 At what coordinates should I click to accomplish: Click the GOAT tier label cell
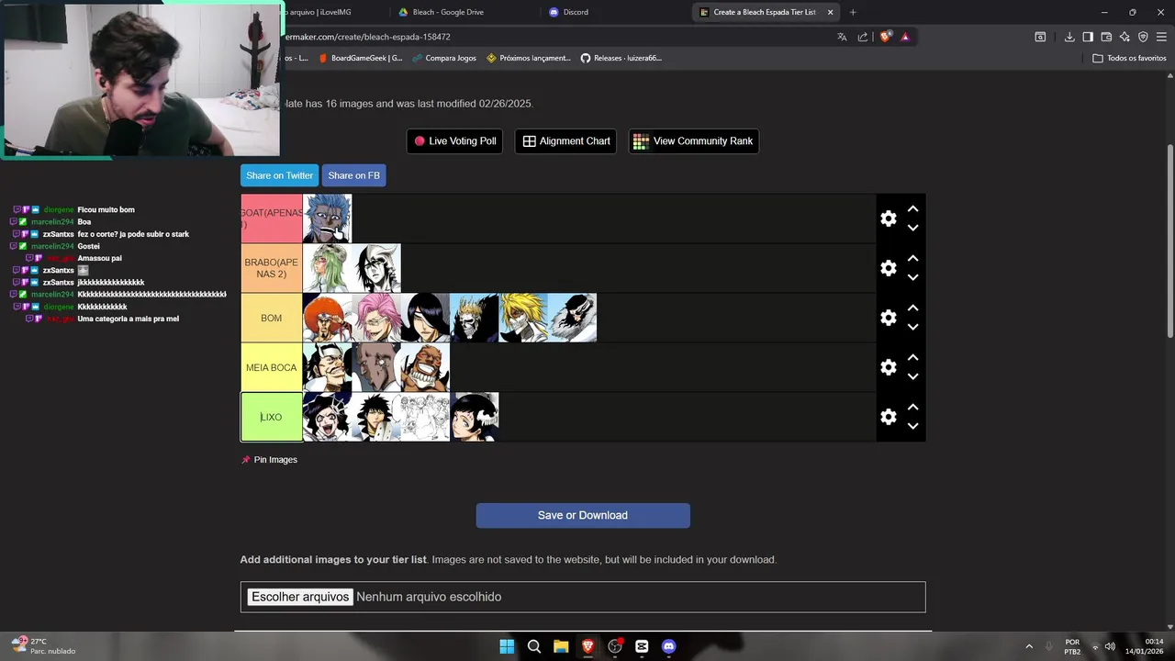point(272,218)
